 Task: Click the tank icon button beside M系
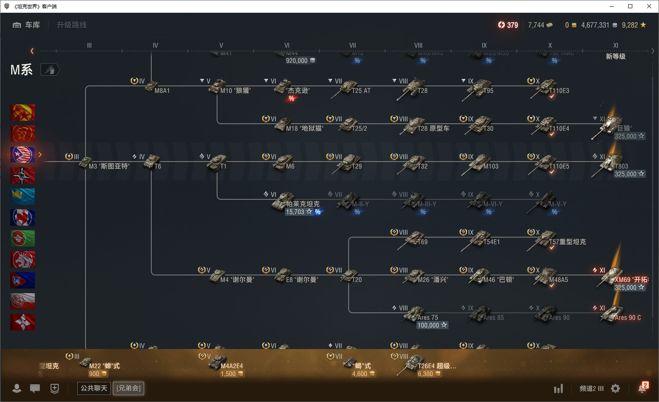[50, 70]
